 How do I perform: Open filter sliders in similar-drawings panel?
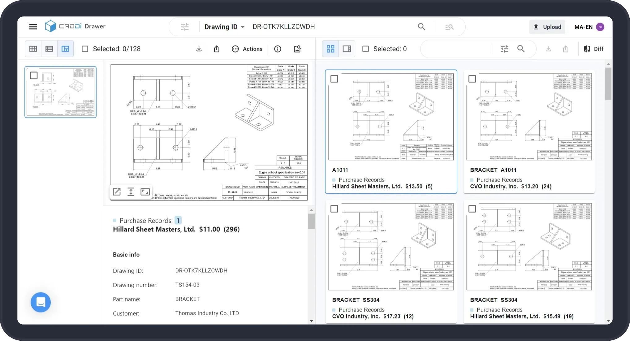coord(504,49)
